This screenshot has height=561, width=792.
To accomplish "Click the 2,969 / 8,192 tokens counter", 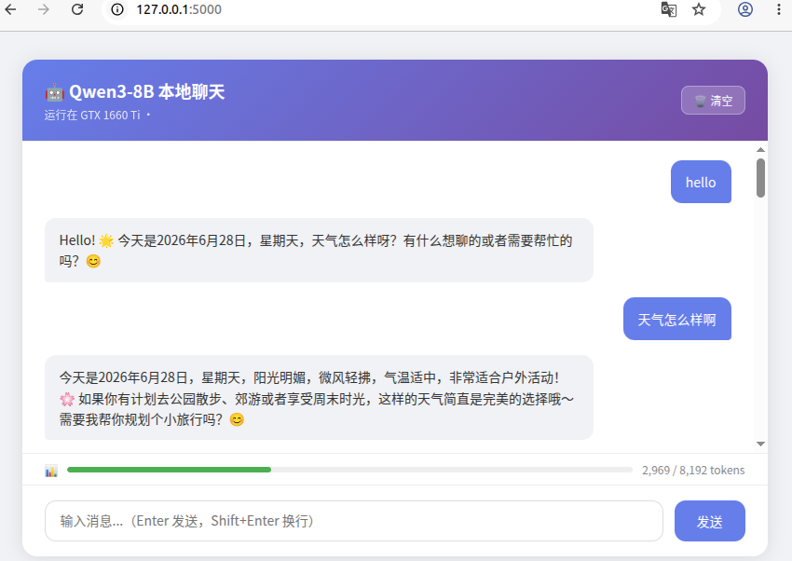I will [x=693, y=470].
